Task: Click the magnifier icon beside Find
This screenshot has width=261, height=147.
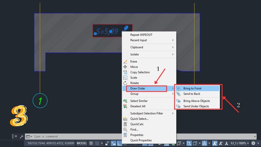Action: pos(125,129)
